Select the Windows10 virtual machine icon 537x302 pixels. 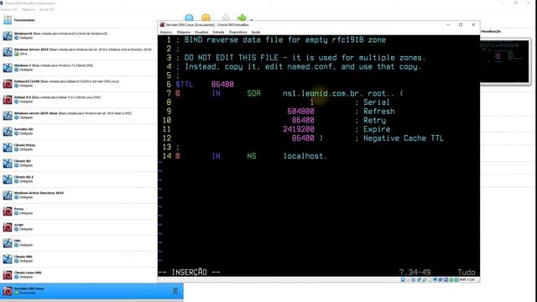(8, 35)
